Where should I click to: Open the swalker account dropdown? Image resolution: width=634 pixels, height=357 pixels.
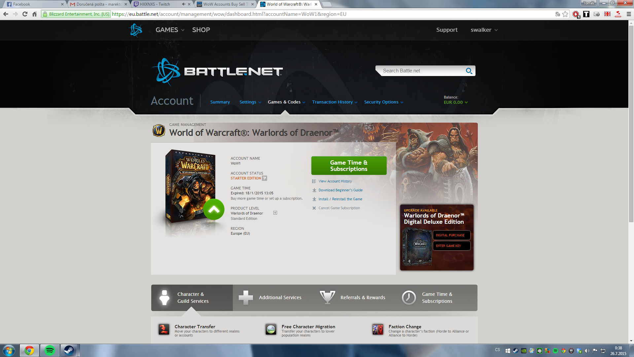click(484, 30)
